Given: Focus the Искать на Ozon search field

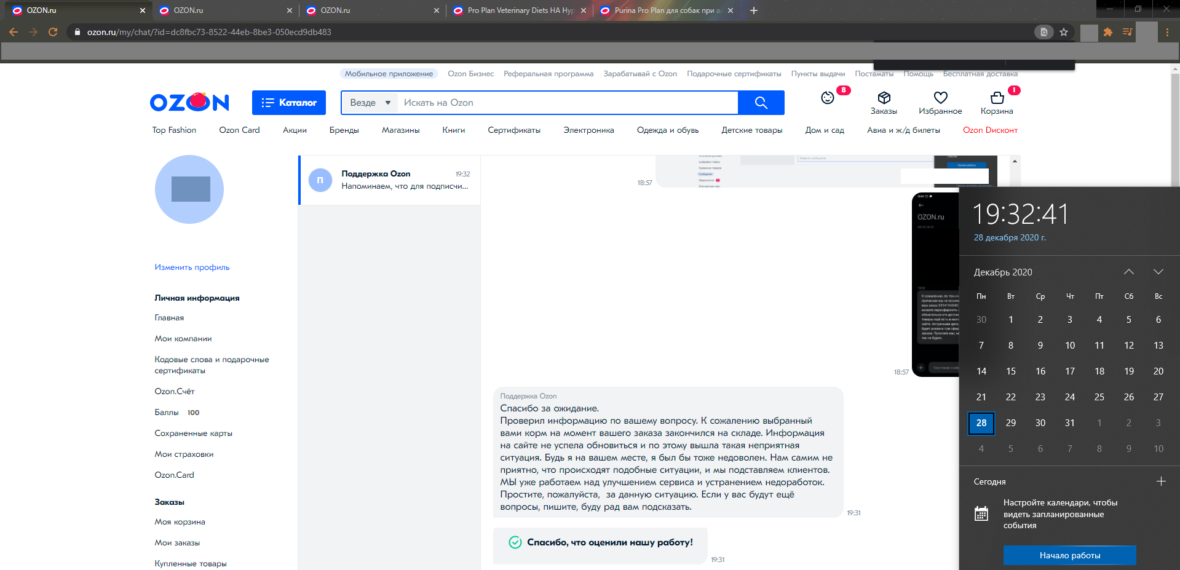Looking at the screenshot, I should click(568, 103).
